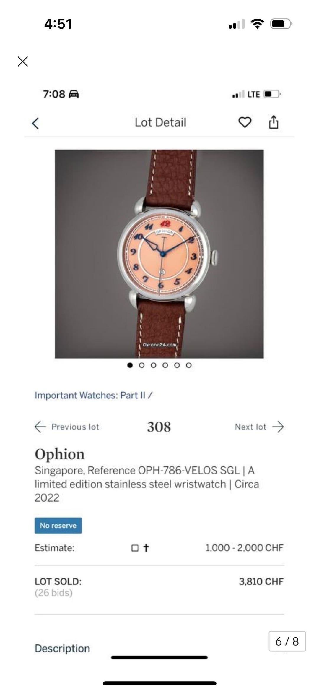Tap the back chevron in Lot Detail
Image resolution: width=319 pixels, height=692 pixels.
pos(35,123)
